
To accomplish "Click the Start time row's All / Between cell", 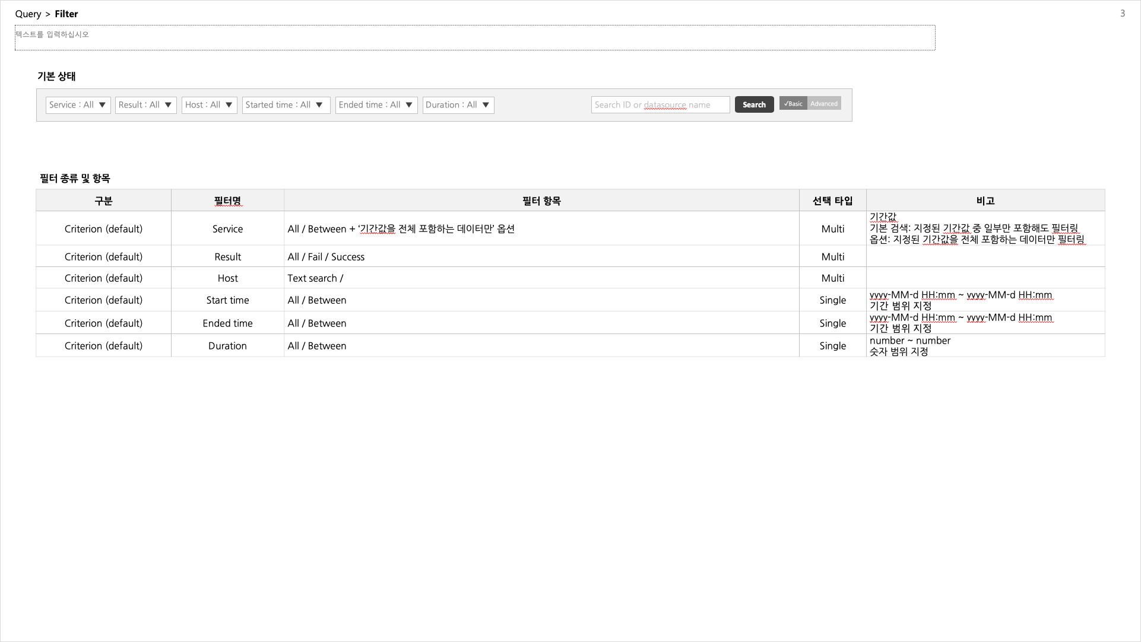I will coord(541,300).
